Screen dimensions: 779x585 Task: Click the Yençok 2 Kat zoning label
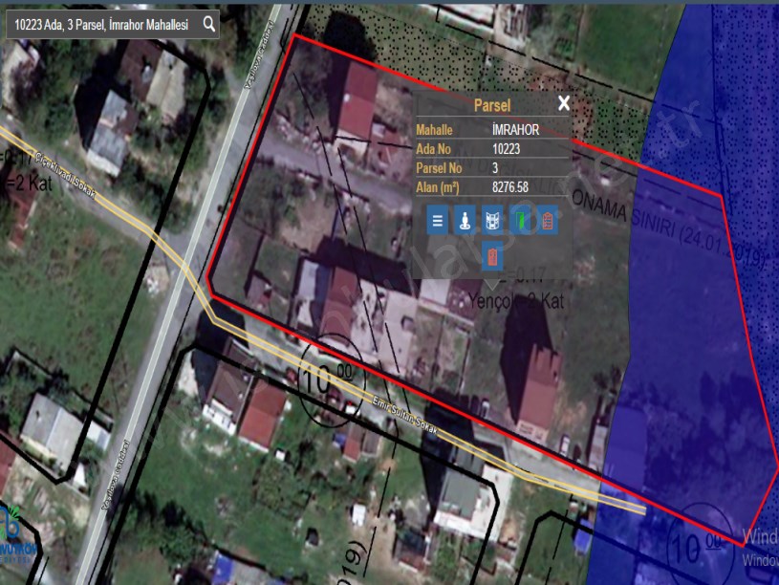point(516,301)
